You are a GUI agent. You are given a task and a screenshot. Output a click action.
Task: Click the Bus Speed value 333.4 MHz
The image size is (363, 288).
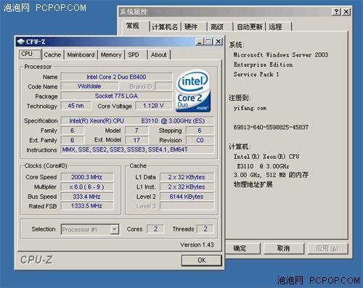pos(86,197)
